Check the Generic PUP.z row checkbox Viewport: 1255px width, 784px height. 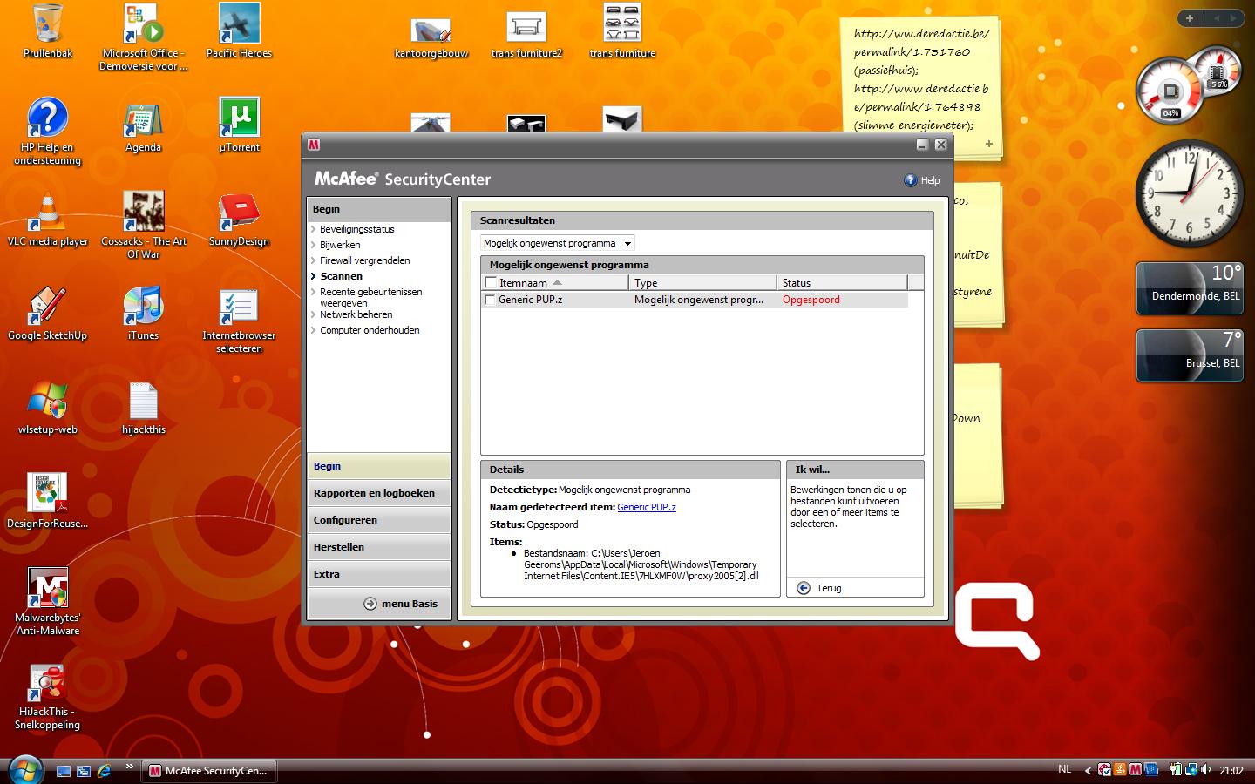coord(490,300)
